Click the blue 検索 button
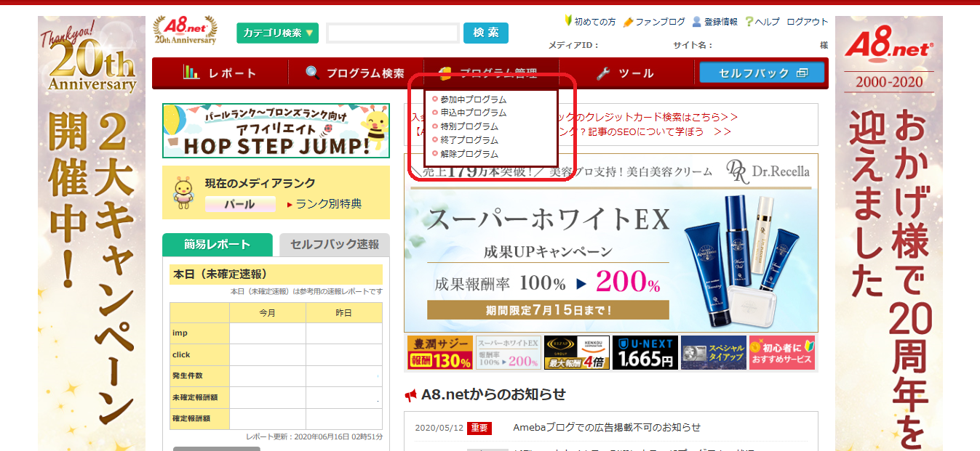 (x=486, y=33)
